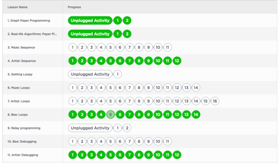Image resolution: width=279 pixels, height=163 pixels.
Task: Open Unplugged Activity in Graph Paper Programming
Action: [x=90, y=21]
